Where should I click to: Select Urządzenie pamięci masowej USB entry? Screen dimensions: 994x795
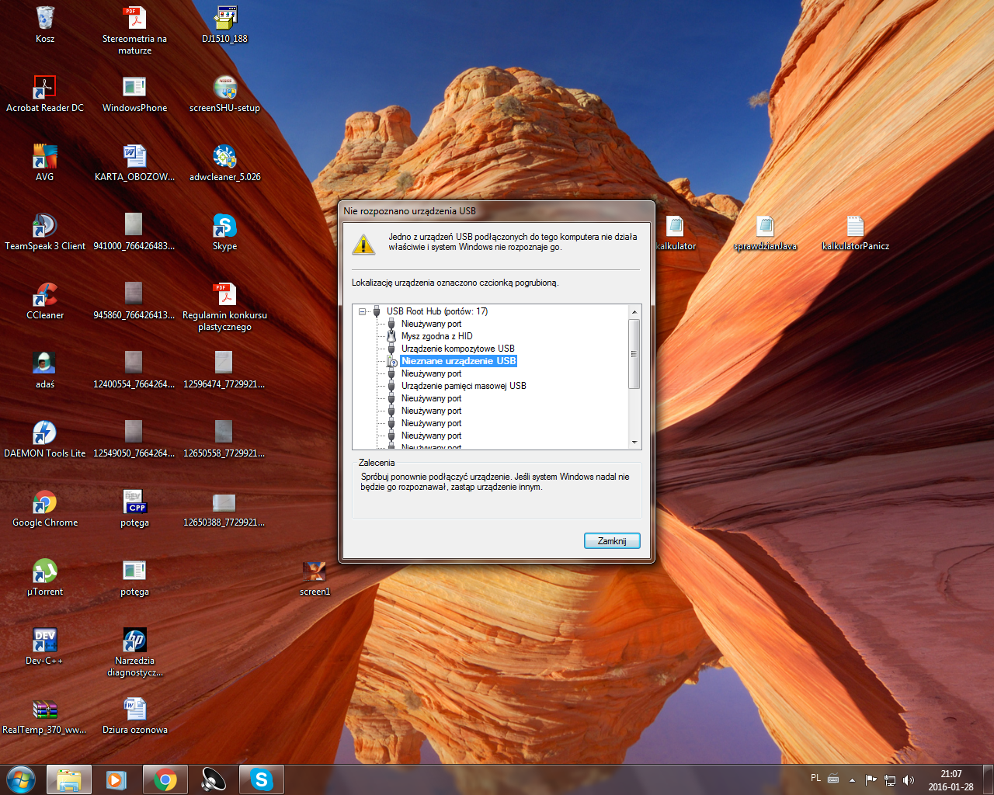tap(464, 386)
